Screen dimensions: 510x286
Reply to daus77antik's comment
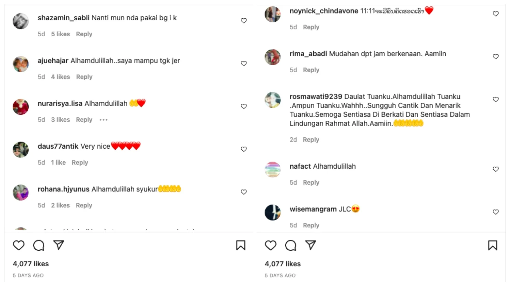[x=80, y=163]
